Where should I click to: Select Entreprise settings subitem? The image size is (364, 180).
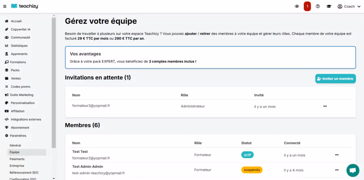click(17, 166)
